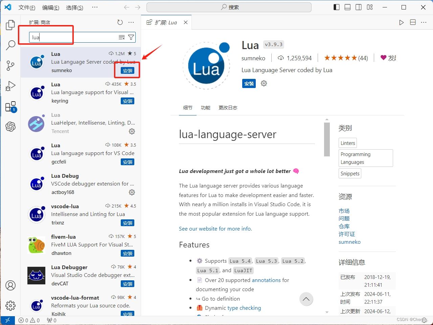
Task: Switch to the 更改日志 tab
Action: point(228,108)
